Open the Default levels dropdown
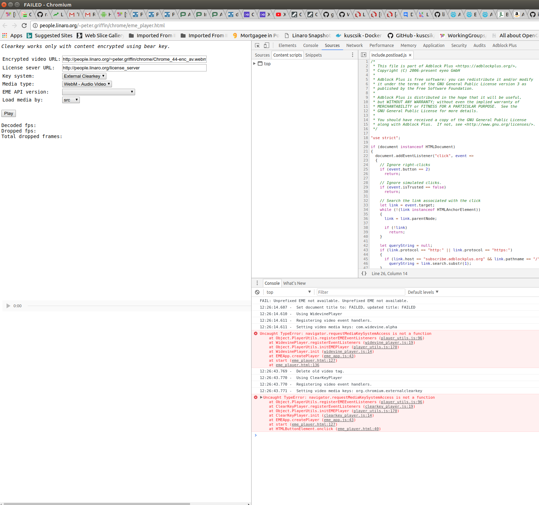 click(423, 292)
